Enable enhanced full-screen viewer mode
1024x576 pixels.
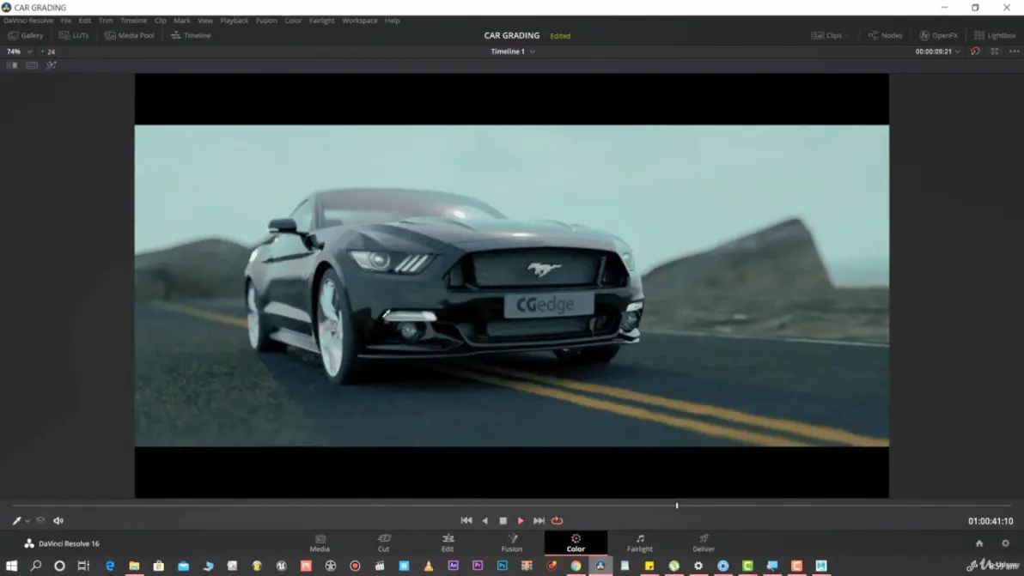995,52
